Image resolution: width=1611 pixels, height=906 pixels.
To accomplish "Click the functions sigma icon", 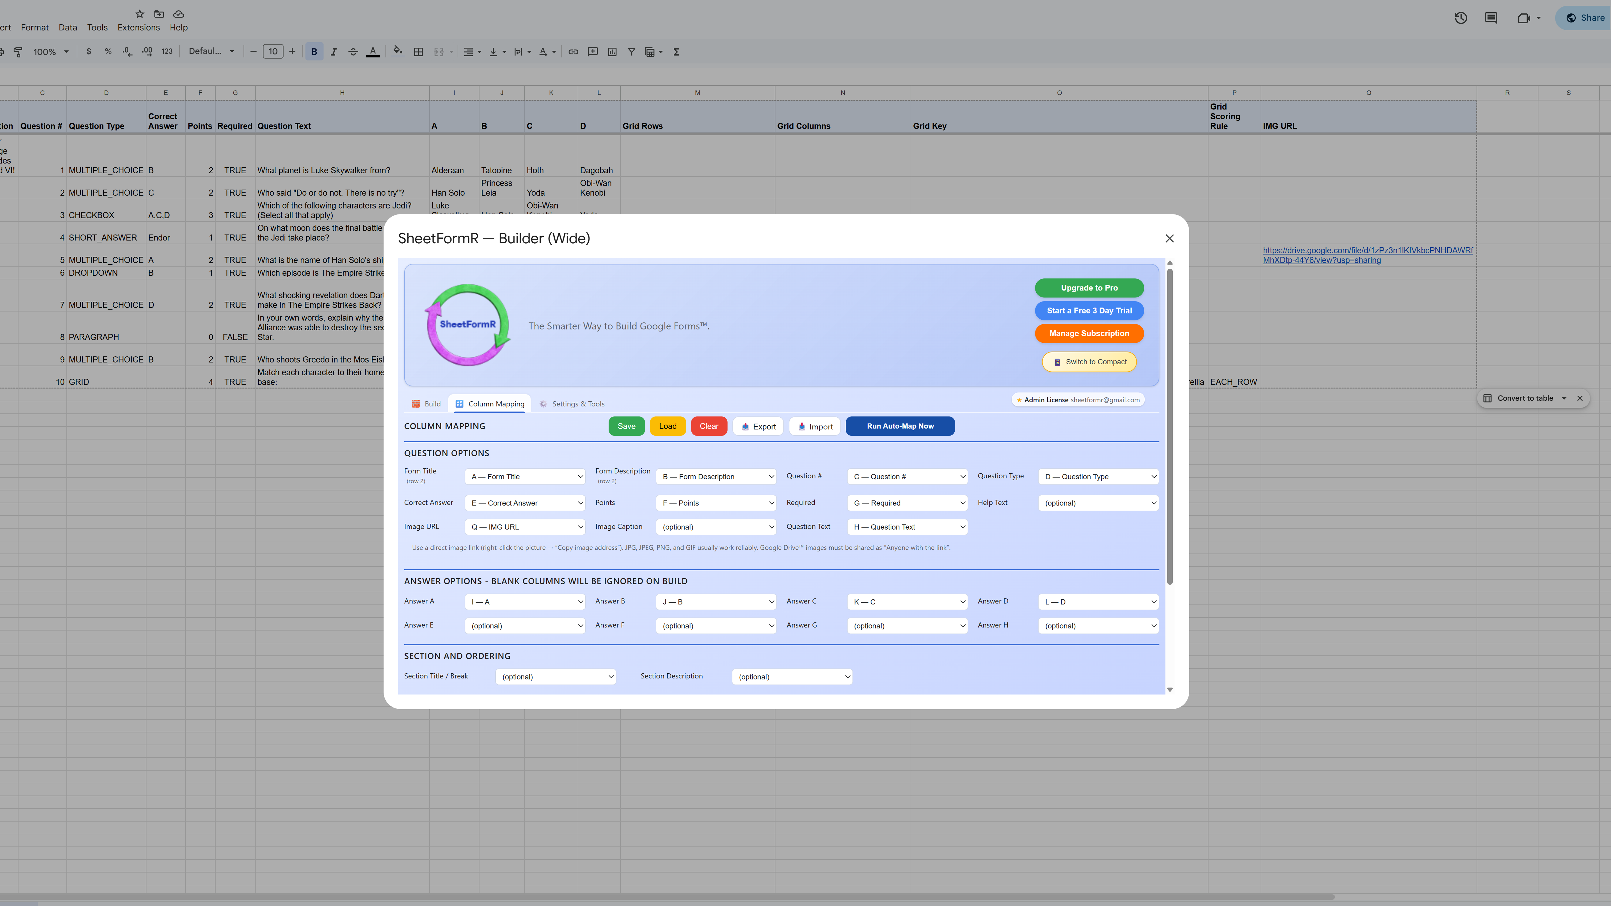I will [676, 52].
